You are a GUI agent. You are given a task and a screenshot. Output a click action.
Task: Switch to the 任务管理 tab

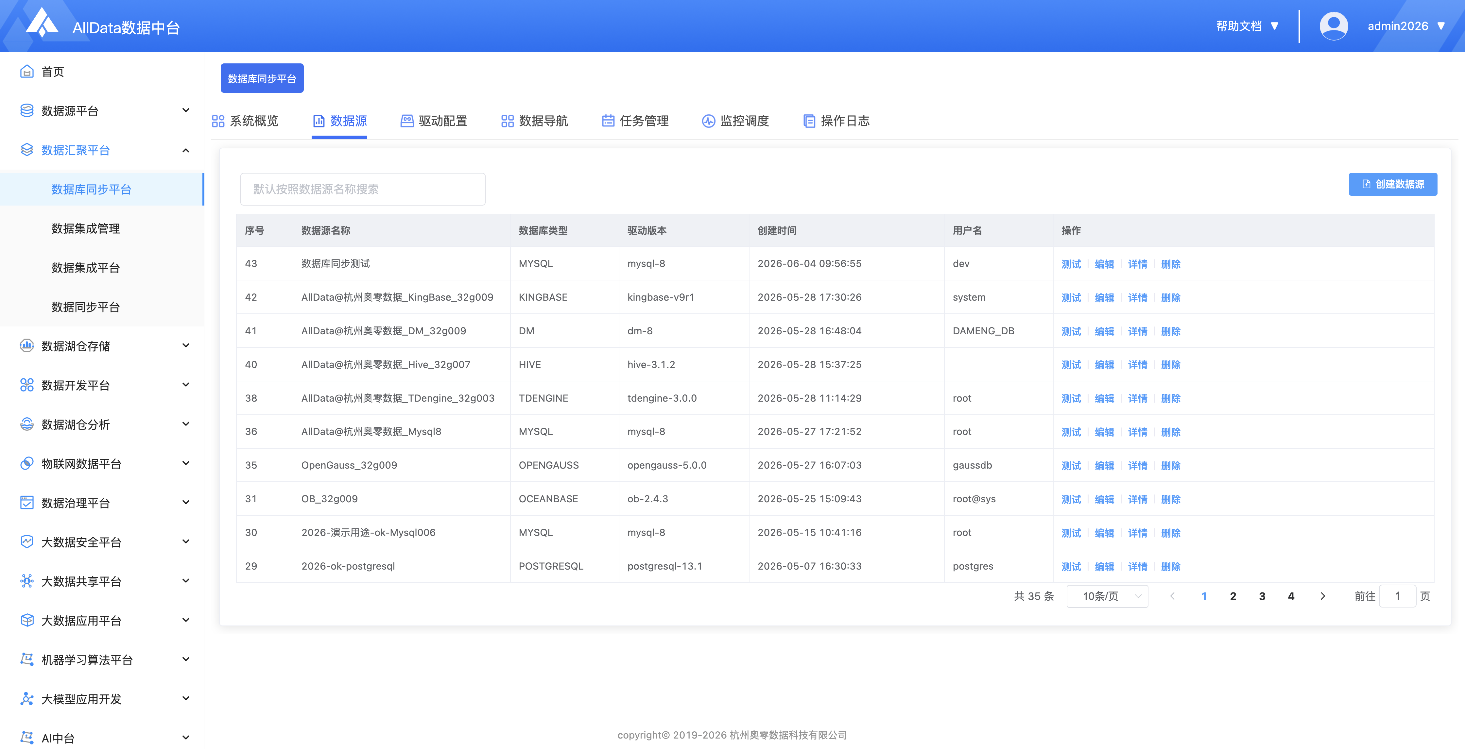coord(635,121)
